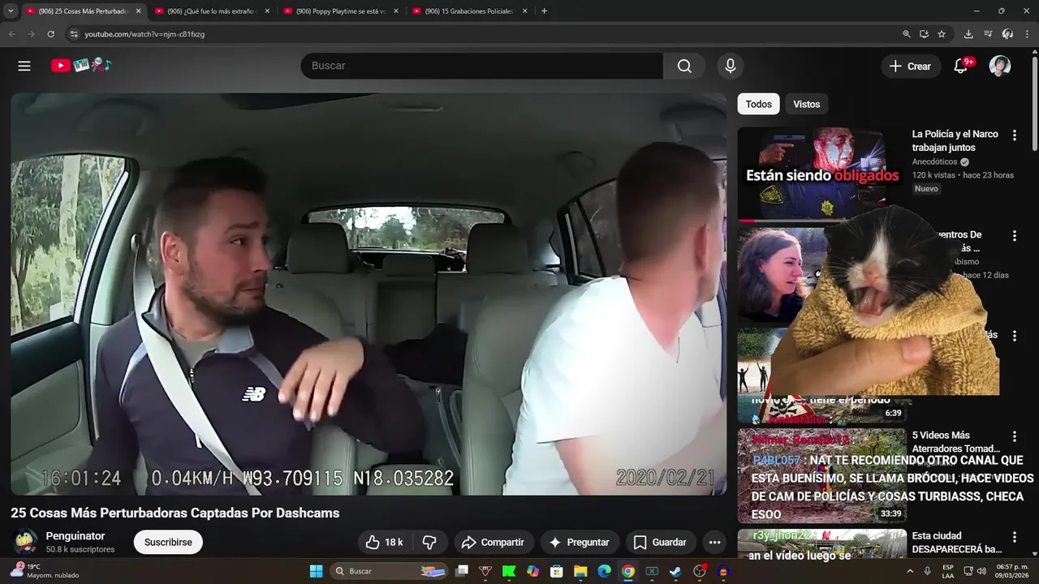Screen dimensions: 1039x584
Task: Dislike the video
Action: click(x=430, y=542)
